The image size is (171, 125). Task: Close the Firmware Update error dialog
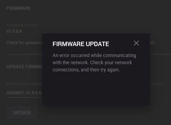click(x=136, y=43)
